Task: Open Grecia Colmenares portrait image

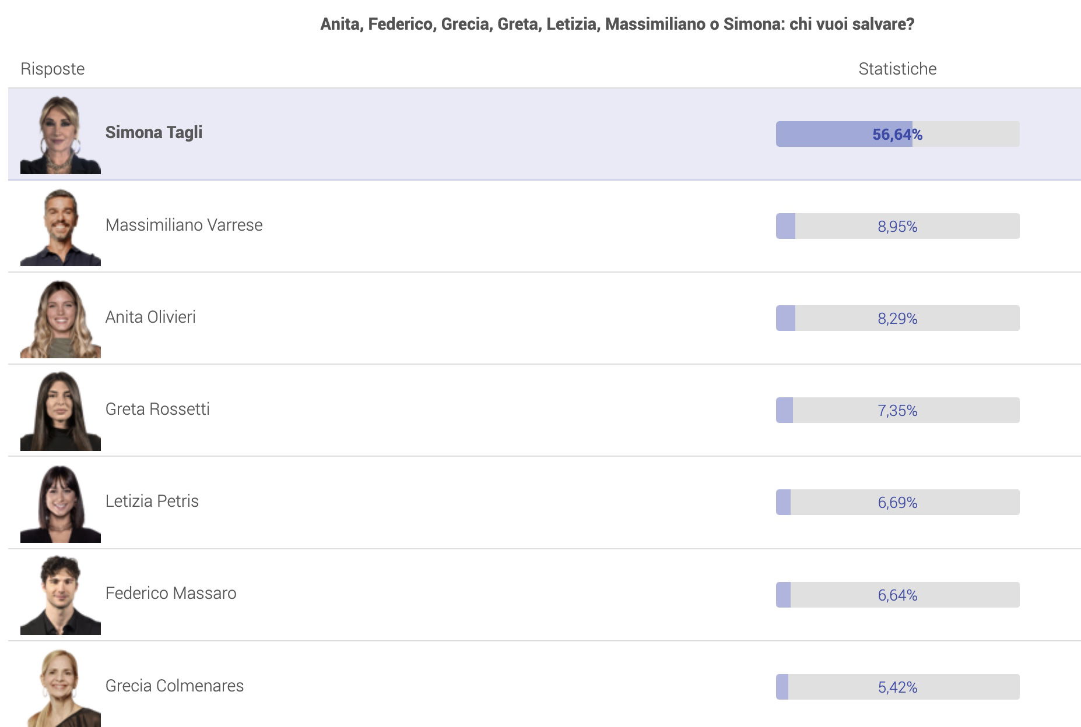Action: (61, 687)
